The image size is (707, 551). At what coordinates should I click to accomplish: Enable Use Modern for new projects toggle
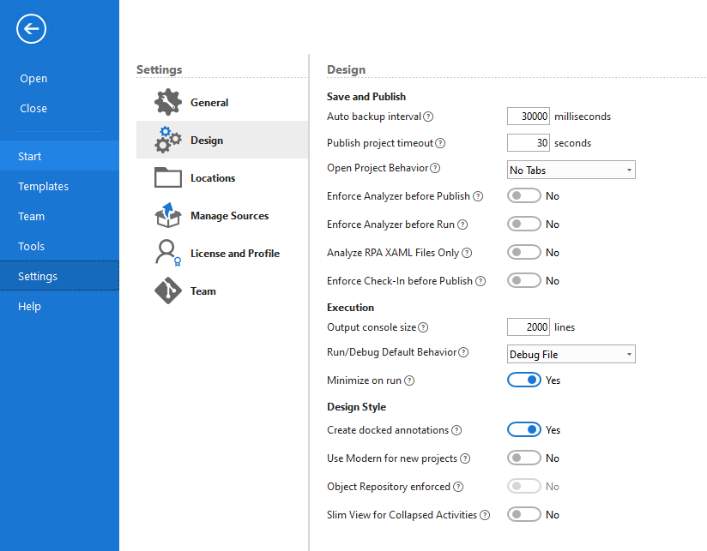524,458
